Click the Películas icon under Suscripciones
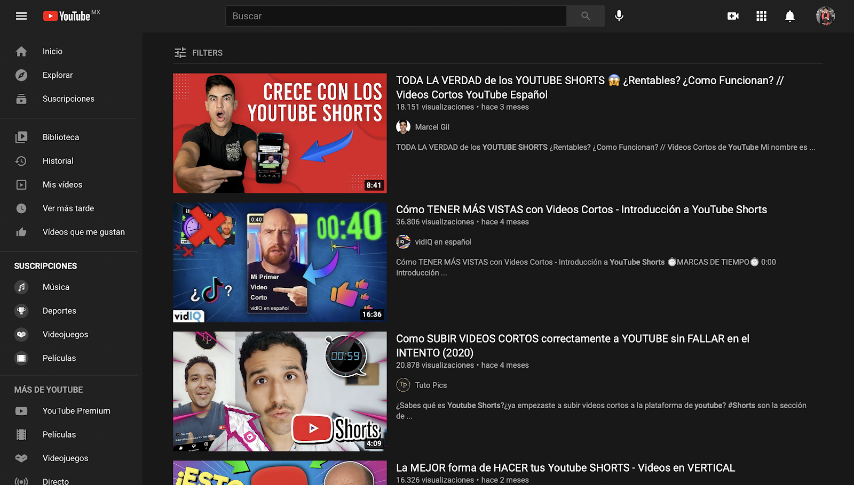Viewport: 854px width, 485px height. 21,358
